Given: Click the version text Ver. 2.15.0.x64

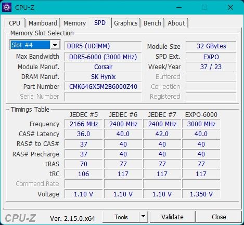Looking at the screenshot, I should point(72,218).
